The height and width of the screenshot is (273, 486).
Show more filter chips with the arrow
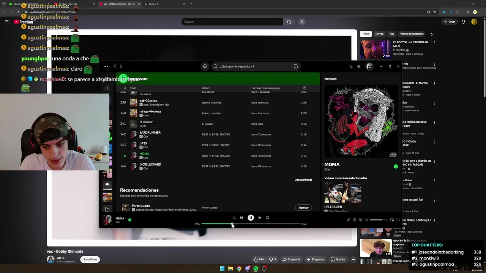coord(431,34)
